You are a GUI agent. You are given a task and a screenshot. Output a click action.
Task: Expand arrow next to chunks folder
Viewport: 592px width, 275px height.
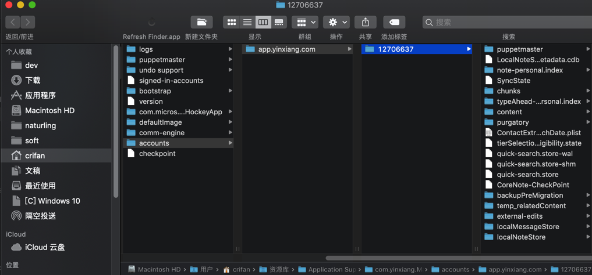pos(589,91)
